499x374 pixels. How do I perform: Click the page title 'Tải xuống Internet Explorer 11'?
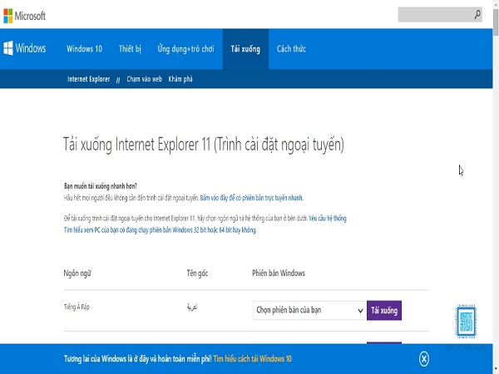pos(204,145)
